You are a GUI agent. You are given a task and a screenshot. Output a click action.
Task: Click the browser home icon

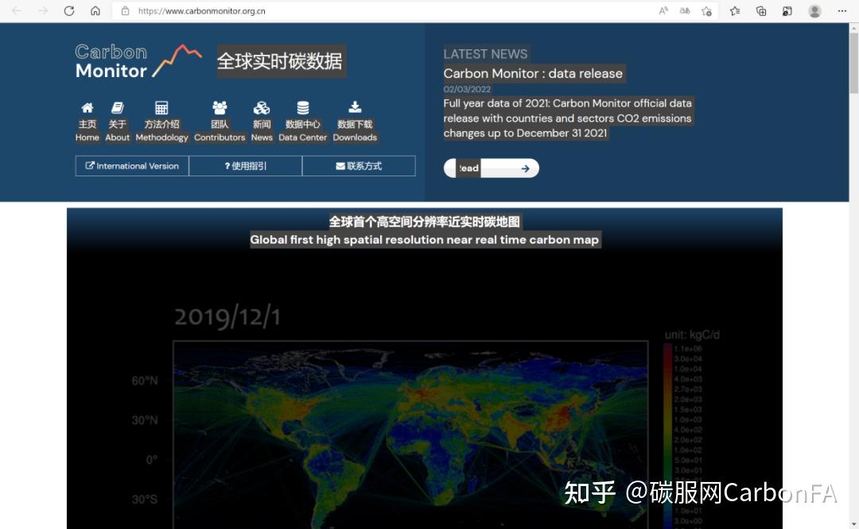tap(94, 11)
